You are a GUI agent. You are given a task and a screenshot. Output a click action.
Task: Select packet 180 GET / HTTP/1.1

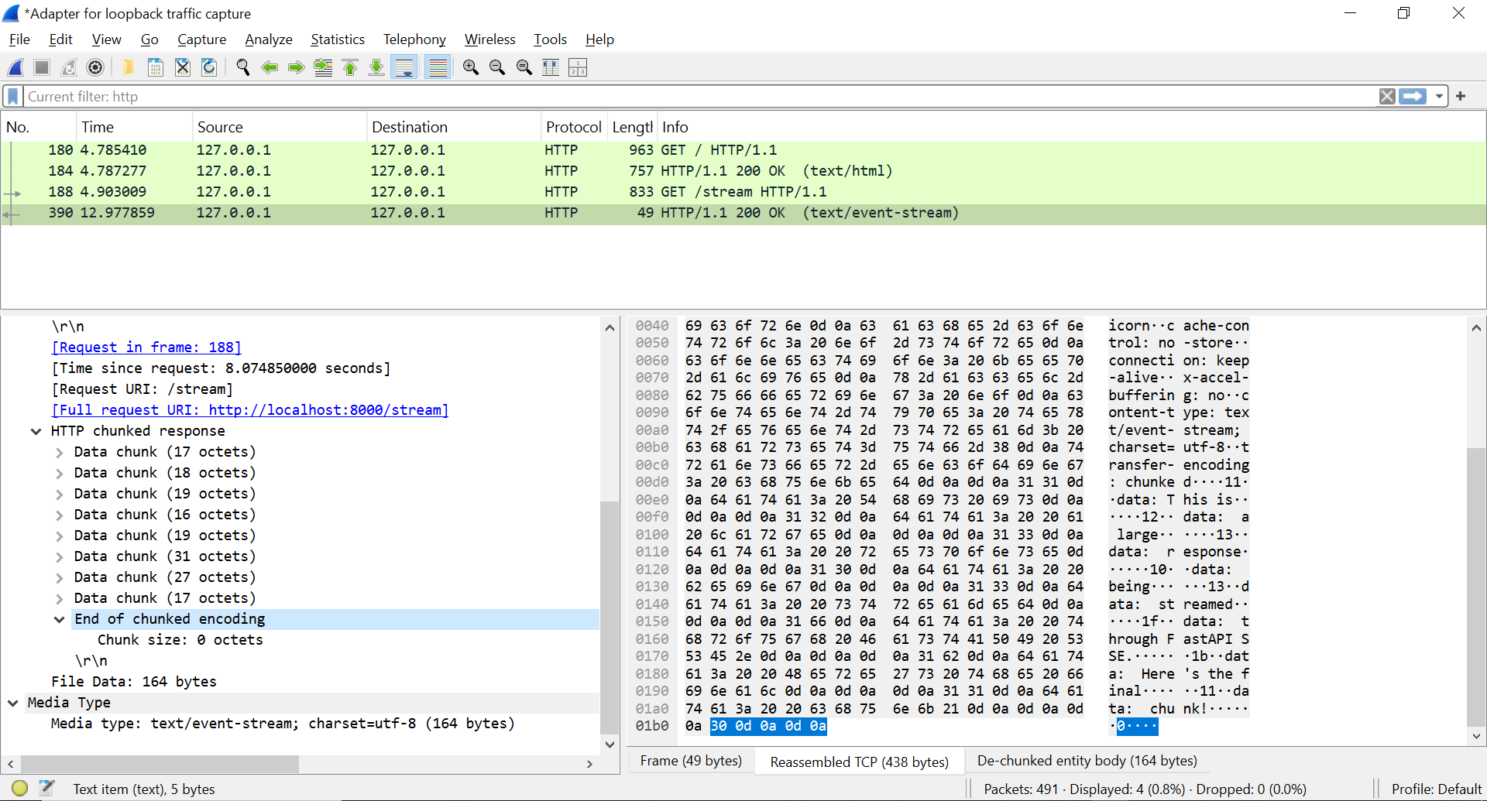[x=743, y=150]
